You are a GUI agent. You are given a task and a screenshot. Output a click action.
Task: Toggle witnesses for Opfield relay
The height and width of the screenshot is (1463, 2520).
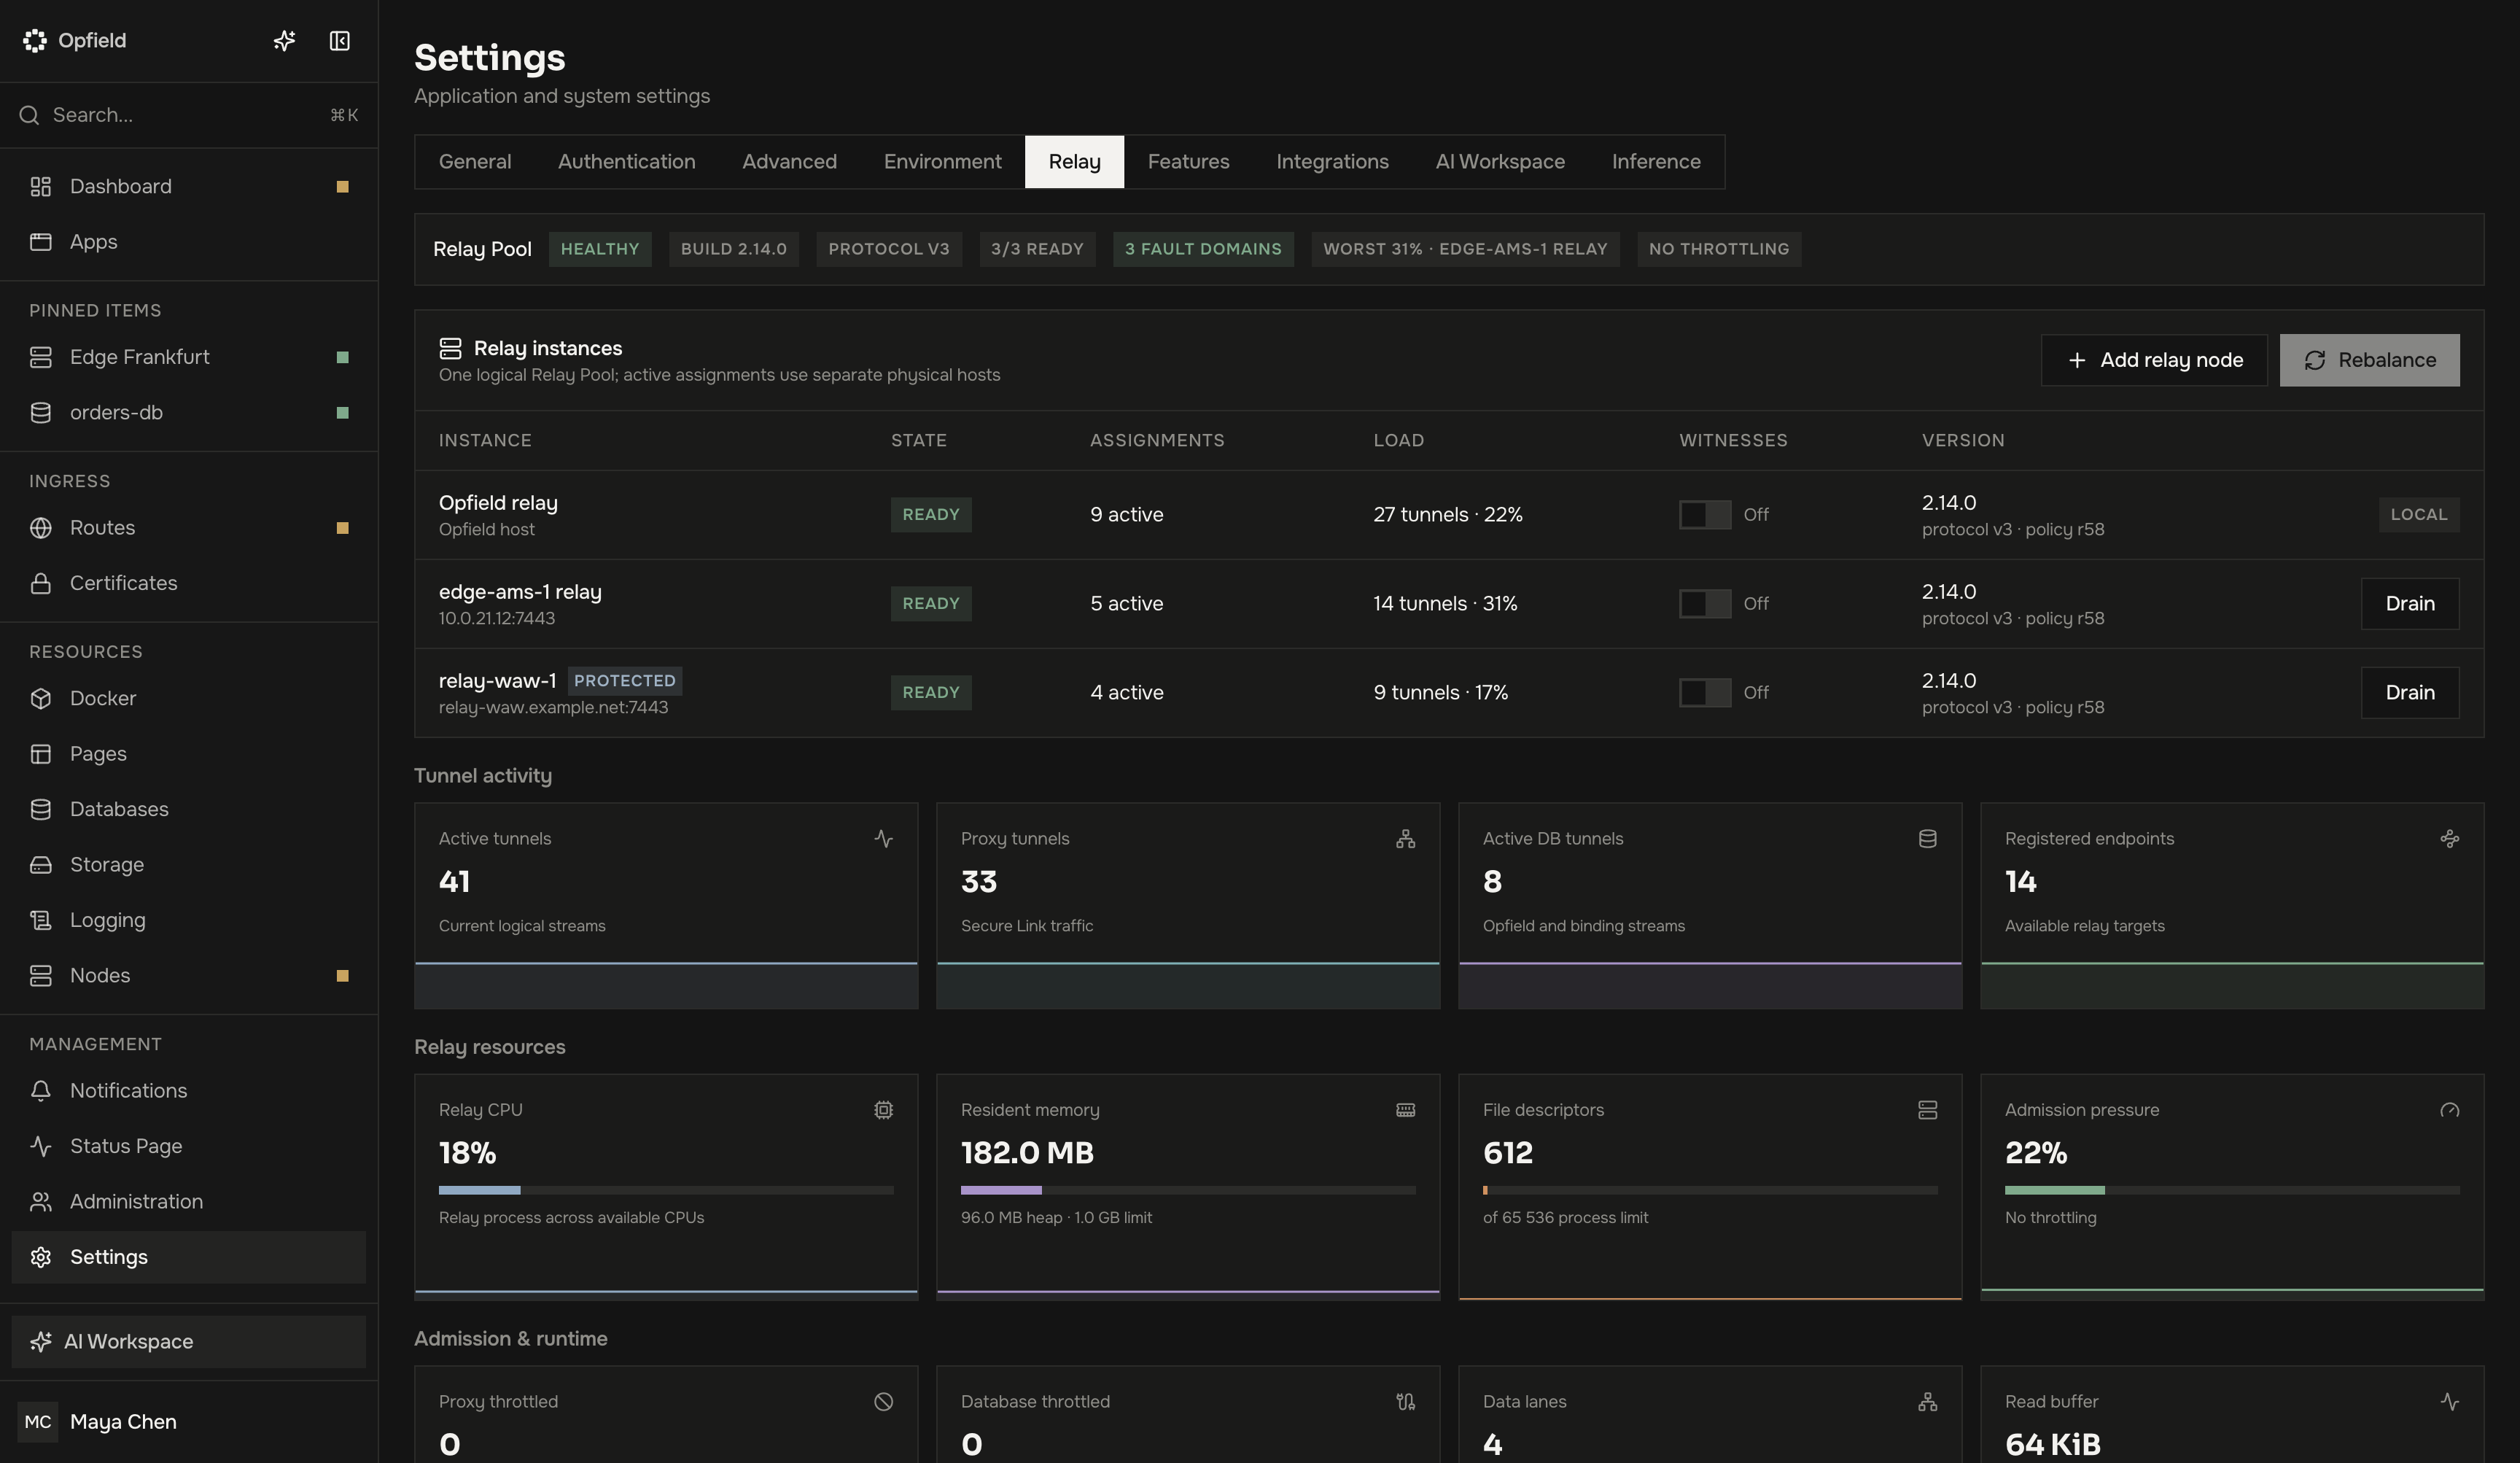click(x=1705, y=515)
